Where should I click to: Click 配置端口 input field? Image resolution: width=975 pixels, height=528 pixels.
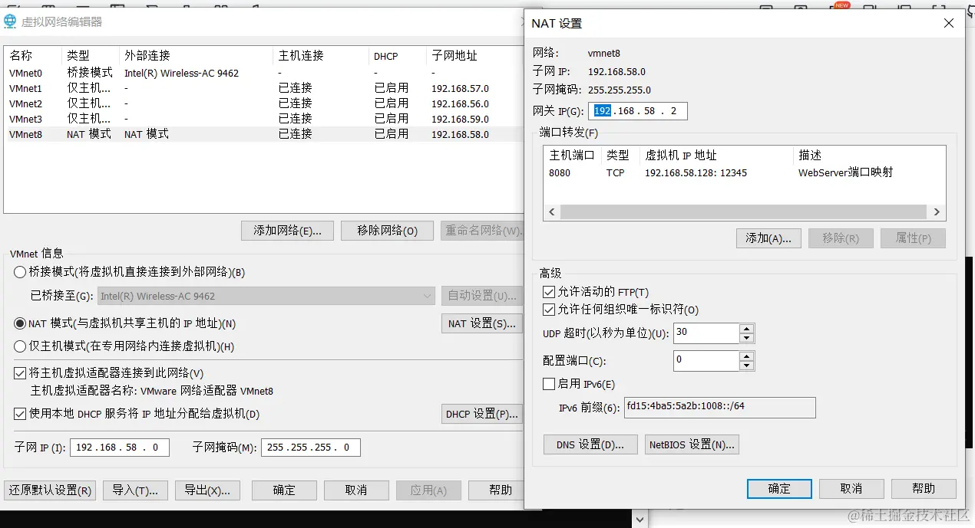706,361
